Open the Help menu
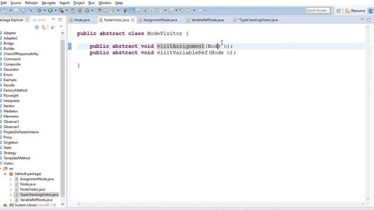The width and height of the screenshot is (374, 210). tap(119, 3)
